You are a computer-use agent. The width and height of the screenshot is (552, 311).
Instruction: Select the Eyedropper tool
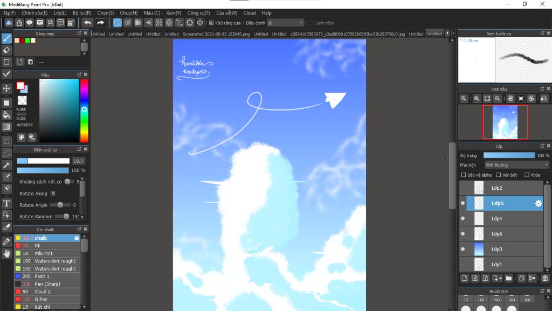(6, 241)
